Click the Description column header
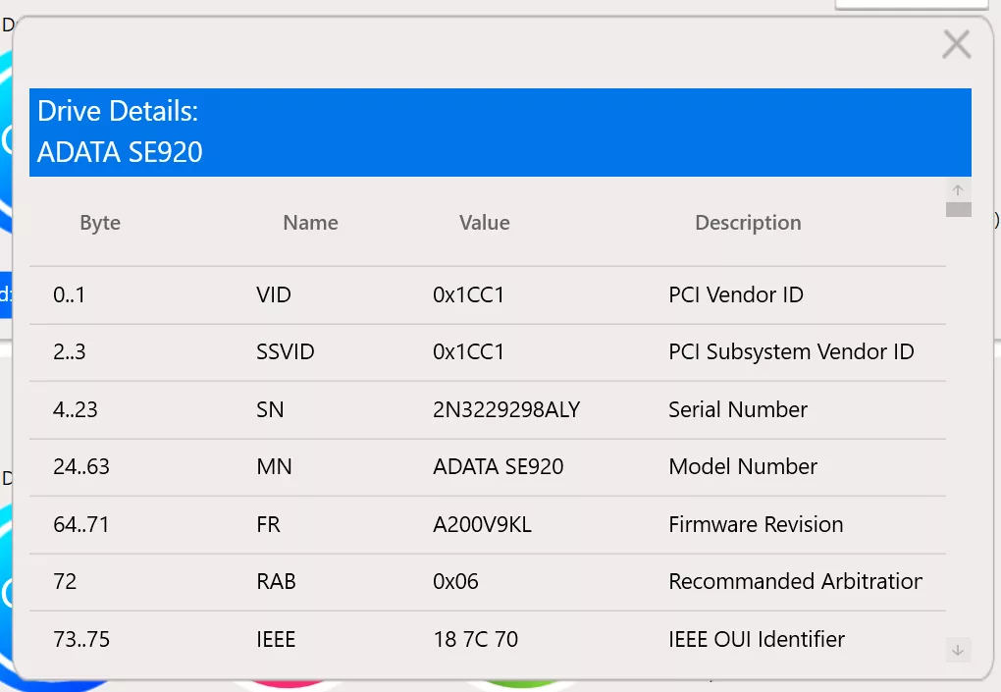Screen dimensions: 1001x692 748,222
